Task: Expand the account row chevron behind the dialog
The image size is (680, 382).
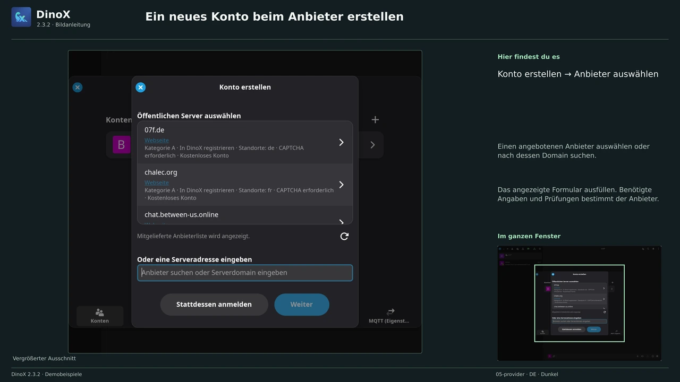Action: tap(372, 145)
